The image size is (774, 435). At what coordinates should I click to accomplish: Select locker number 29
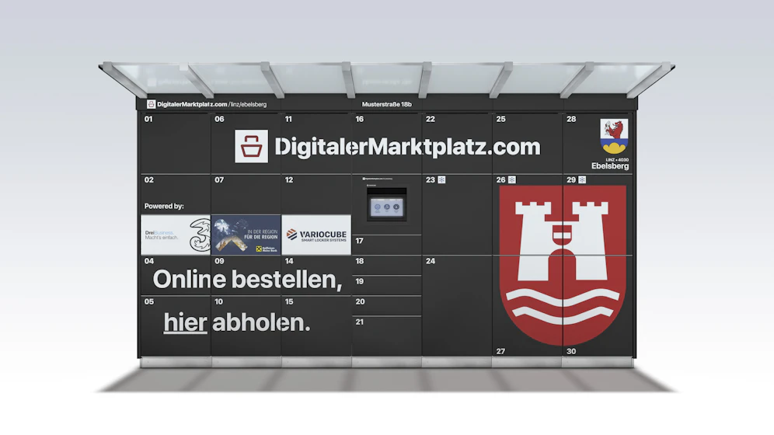[x=571, y=180]
